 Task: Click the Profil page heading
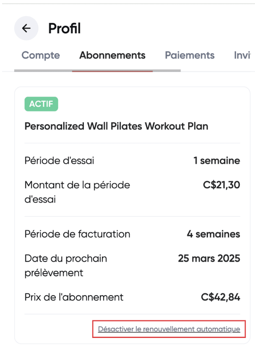pyautogui.click(x=65, y=29)
